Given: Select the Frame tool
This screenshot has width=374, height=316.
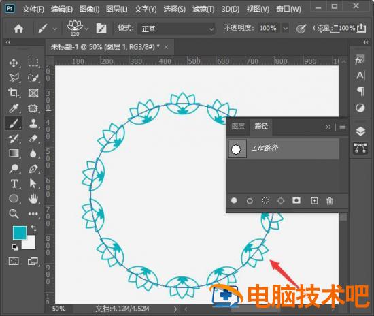Looking at the screenshot, I should click(x=33, y=93).
